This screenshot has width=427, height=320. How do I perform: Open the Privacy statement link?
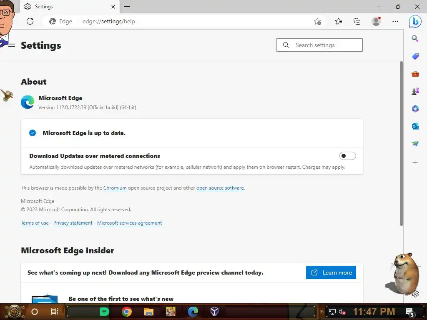point(73,223)
